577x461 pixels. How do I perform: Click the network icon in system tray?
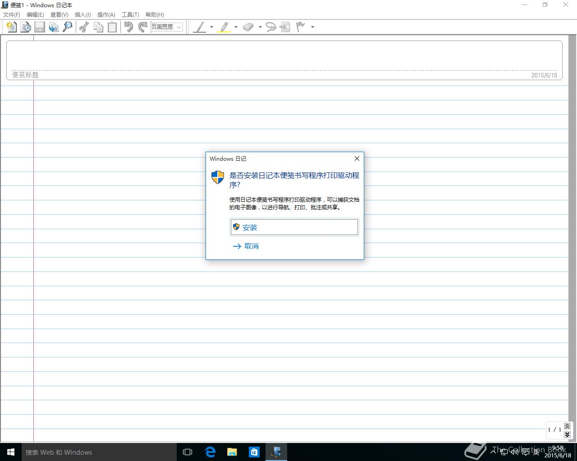[504, 452]
